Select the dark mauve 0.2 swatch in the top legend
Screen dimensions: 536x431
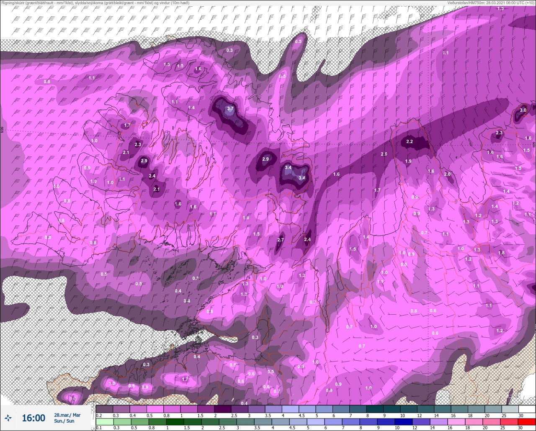click(104, 409)
